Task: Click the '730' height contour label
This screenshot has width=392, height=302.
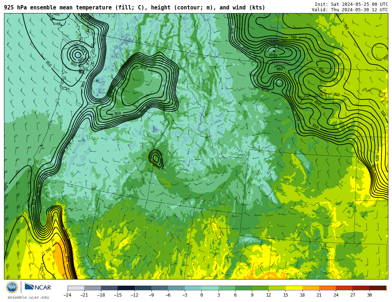Action: pyautogui.click(x=383, y=113)
